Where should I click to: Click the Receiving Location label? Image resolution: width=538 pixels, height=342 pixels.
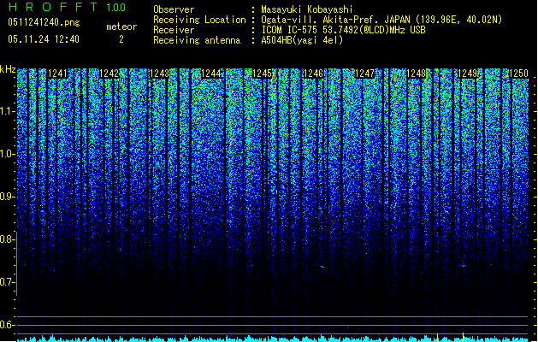point(199,20)
